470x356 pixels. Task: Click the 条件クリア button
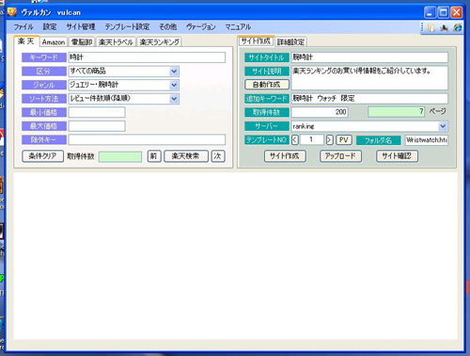[x=42, y=156]
